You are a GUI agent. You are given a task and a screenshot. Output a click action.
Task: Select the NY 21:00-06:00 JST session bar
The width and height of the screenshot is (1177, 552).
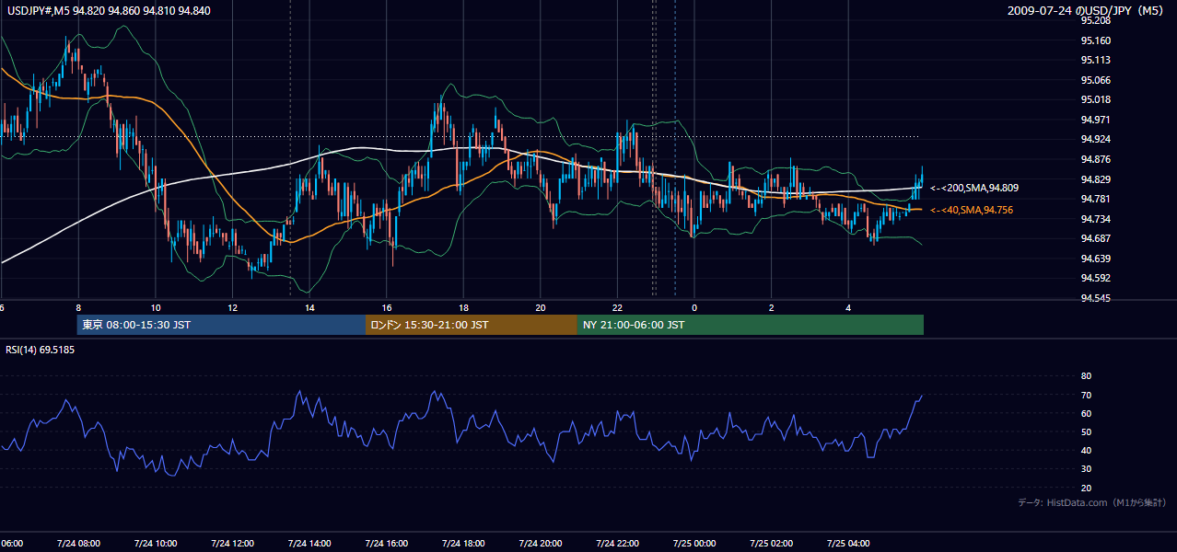click(751, 325)
